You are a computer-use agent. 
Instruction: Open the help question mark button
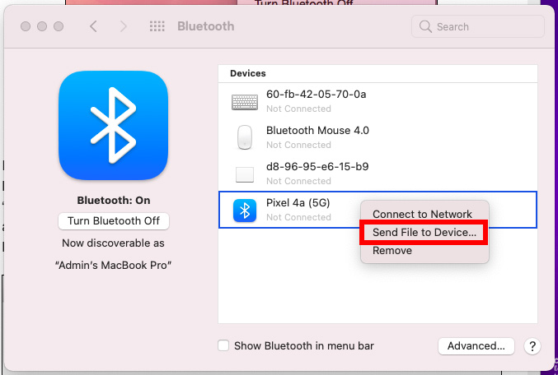pyautogui.click(x=532, y=346)
